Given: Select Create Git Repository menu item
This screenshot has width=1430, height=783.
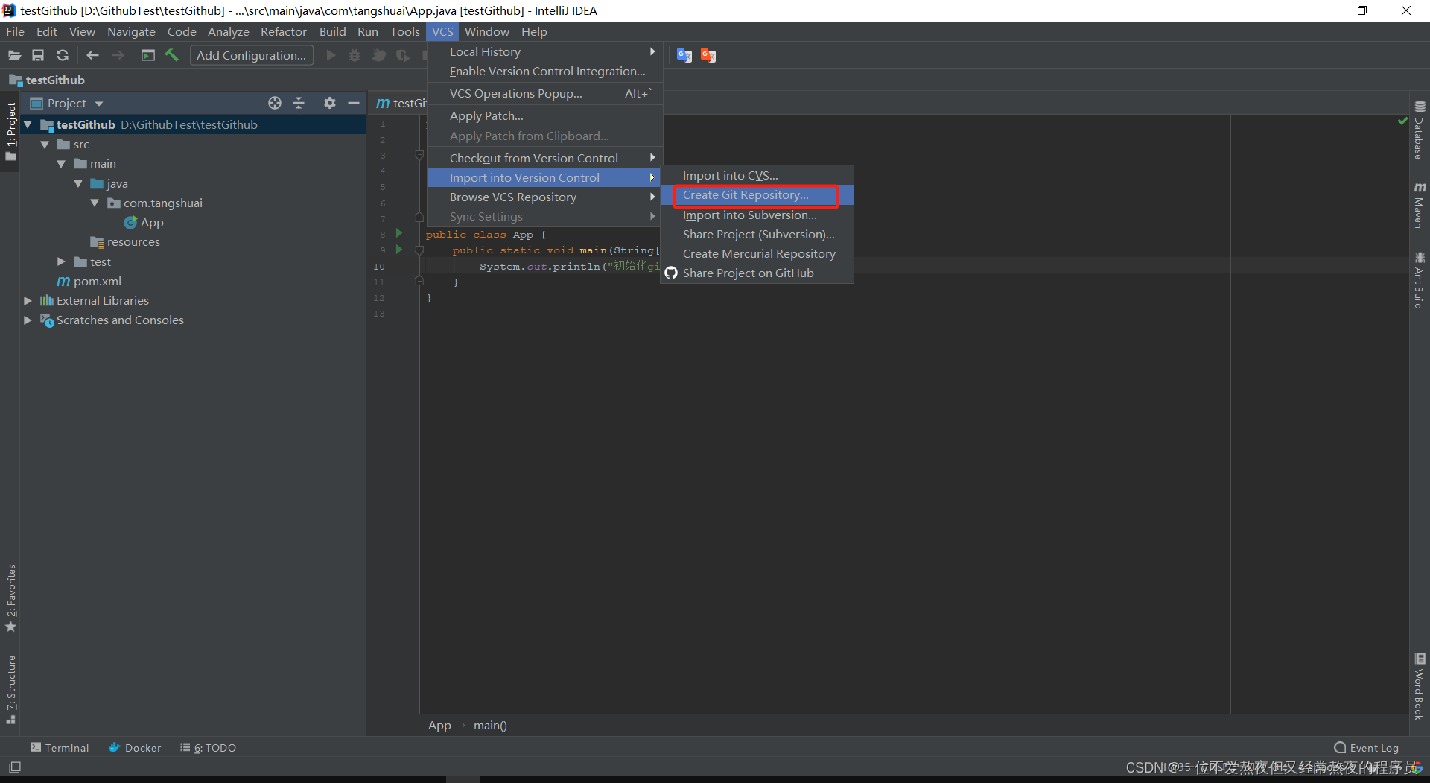Looking at the screenshot, I should pos(757,195).
